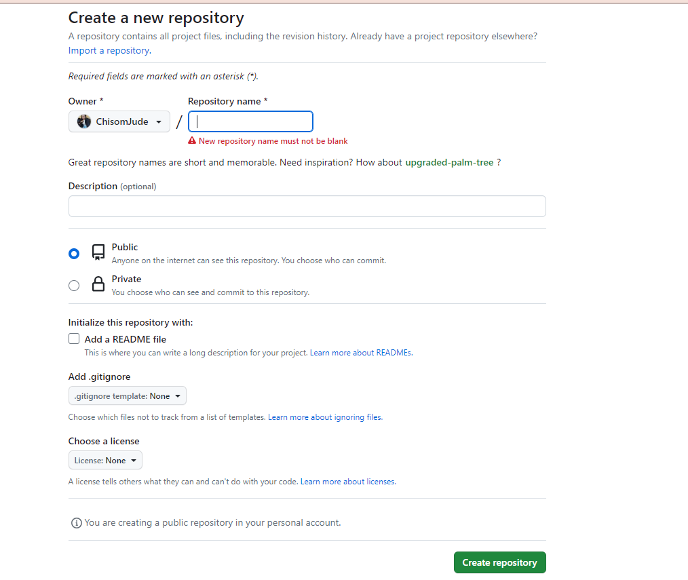Focus the Repository name input field
This screenshot has height=580, width=688.
(250, 121)
